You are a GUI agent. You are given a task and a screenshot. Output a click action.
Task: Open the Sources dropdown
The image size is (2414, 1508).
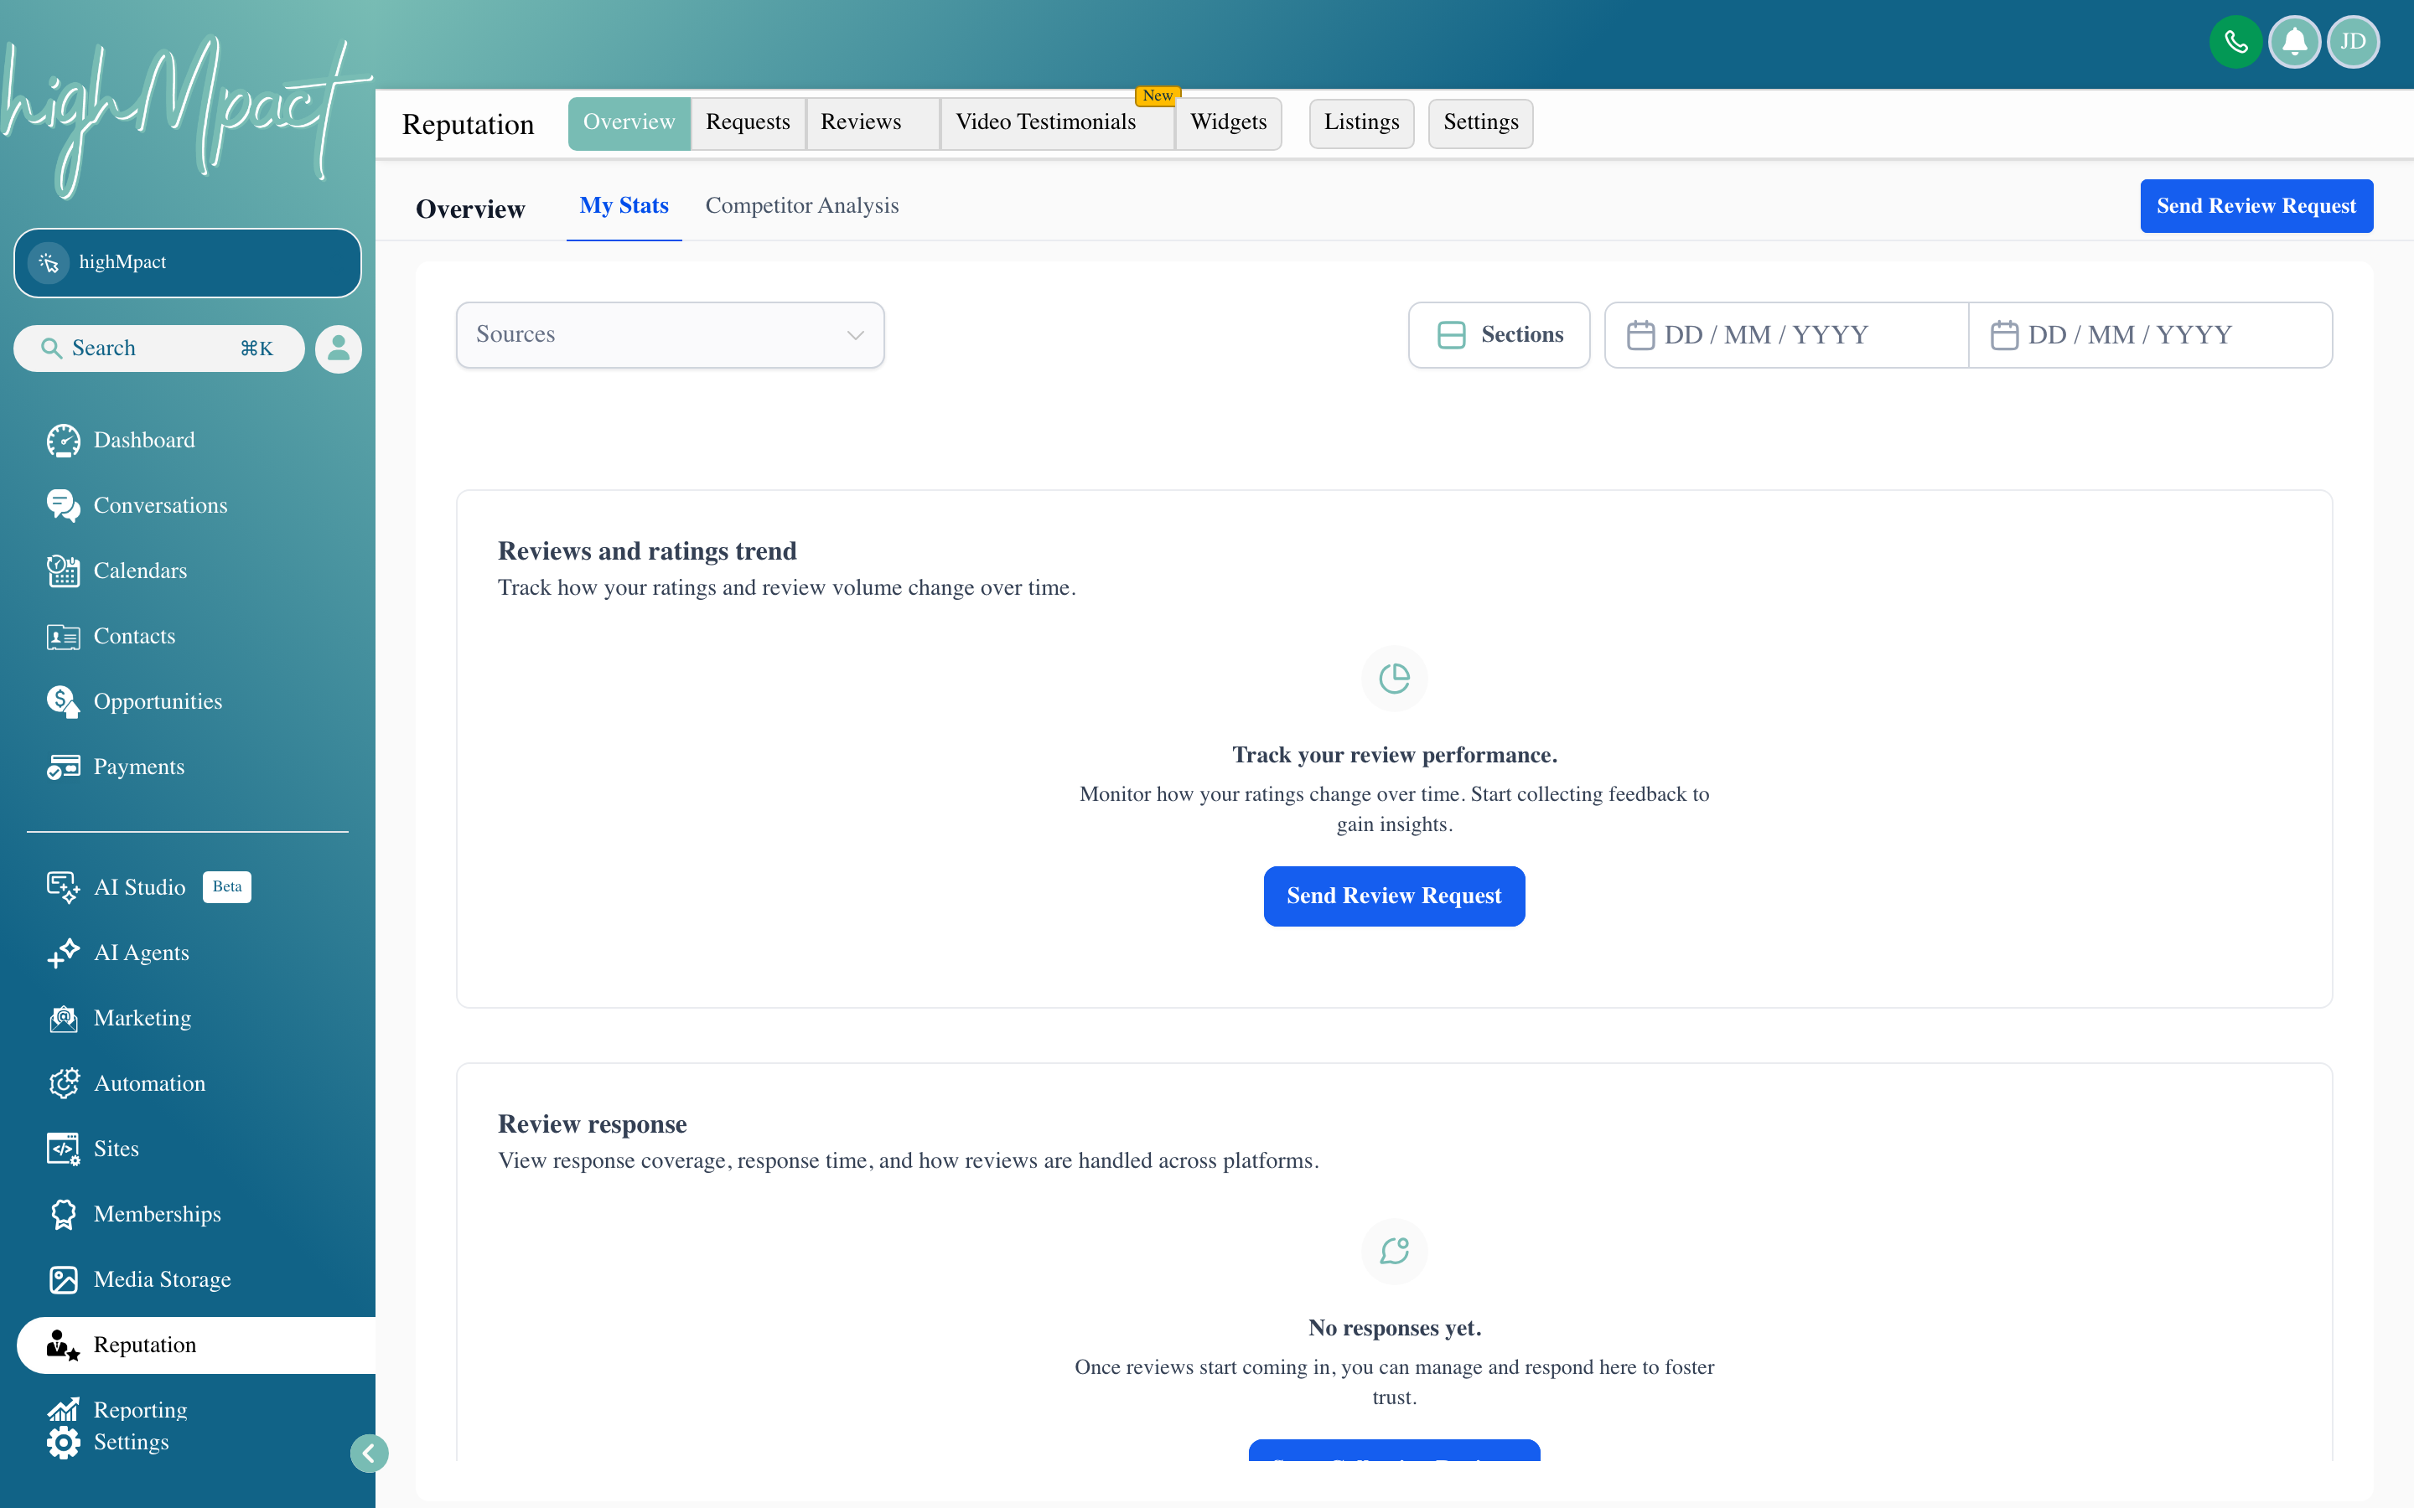(670, 334)
